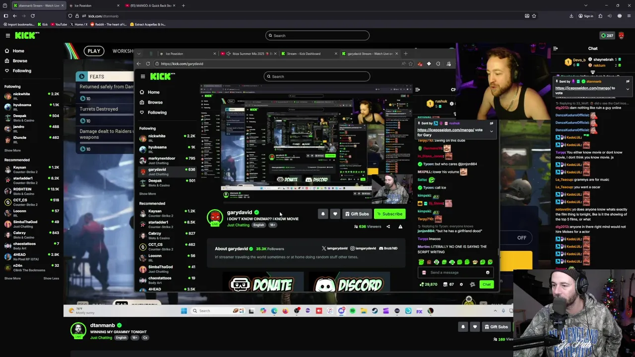Open the dtanmanb channel avatar

click(78, 330)
